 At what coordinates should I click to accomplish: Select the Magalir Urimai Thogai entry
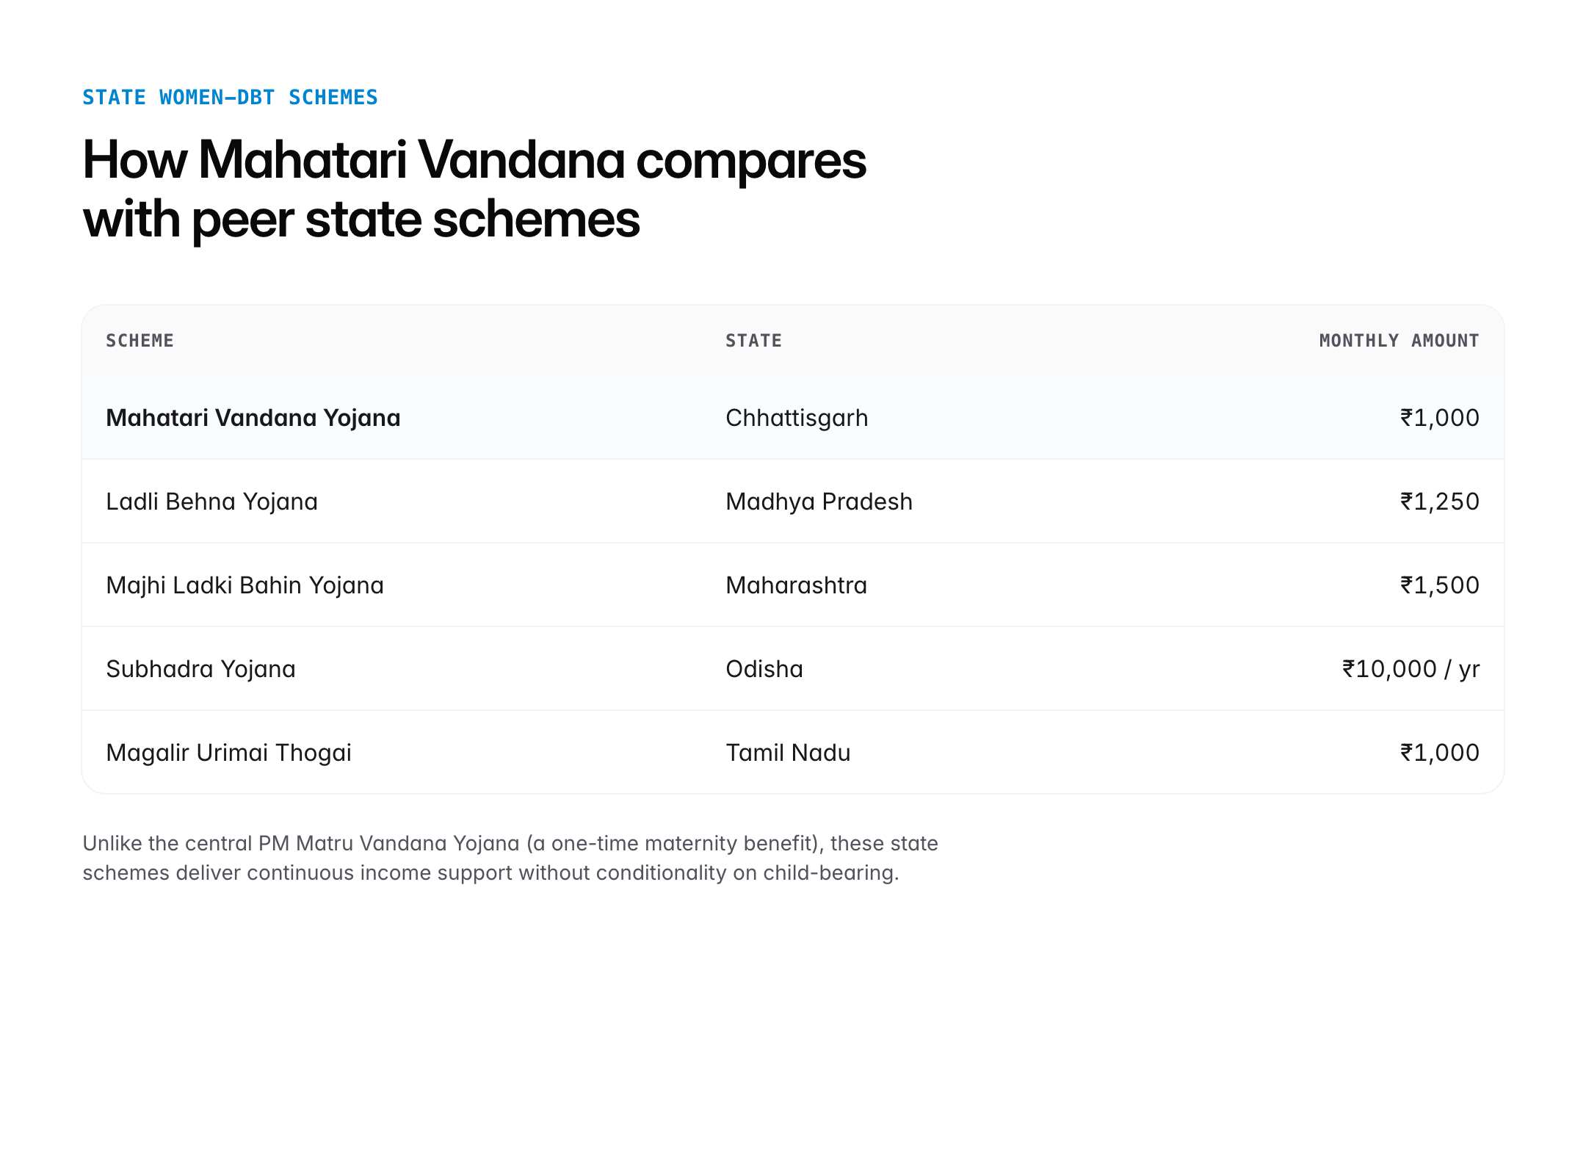pyautogui.click(x=228, y=753)
